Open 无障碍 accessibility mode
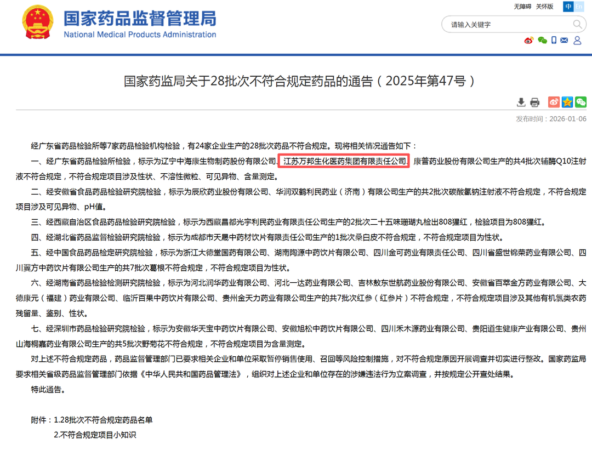Screen dimensions: 592x450 522,7
